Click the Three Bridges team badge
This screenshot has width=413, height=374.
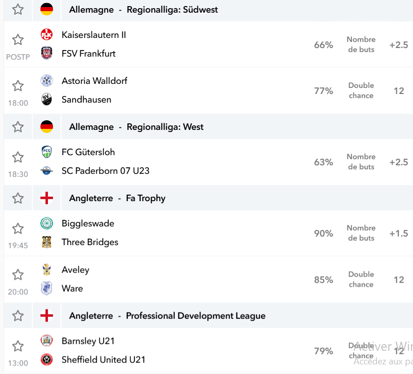click(x=46, y=242)
